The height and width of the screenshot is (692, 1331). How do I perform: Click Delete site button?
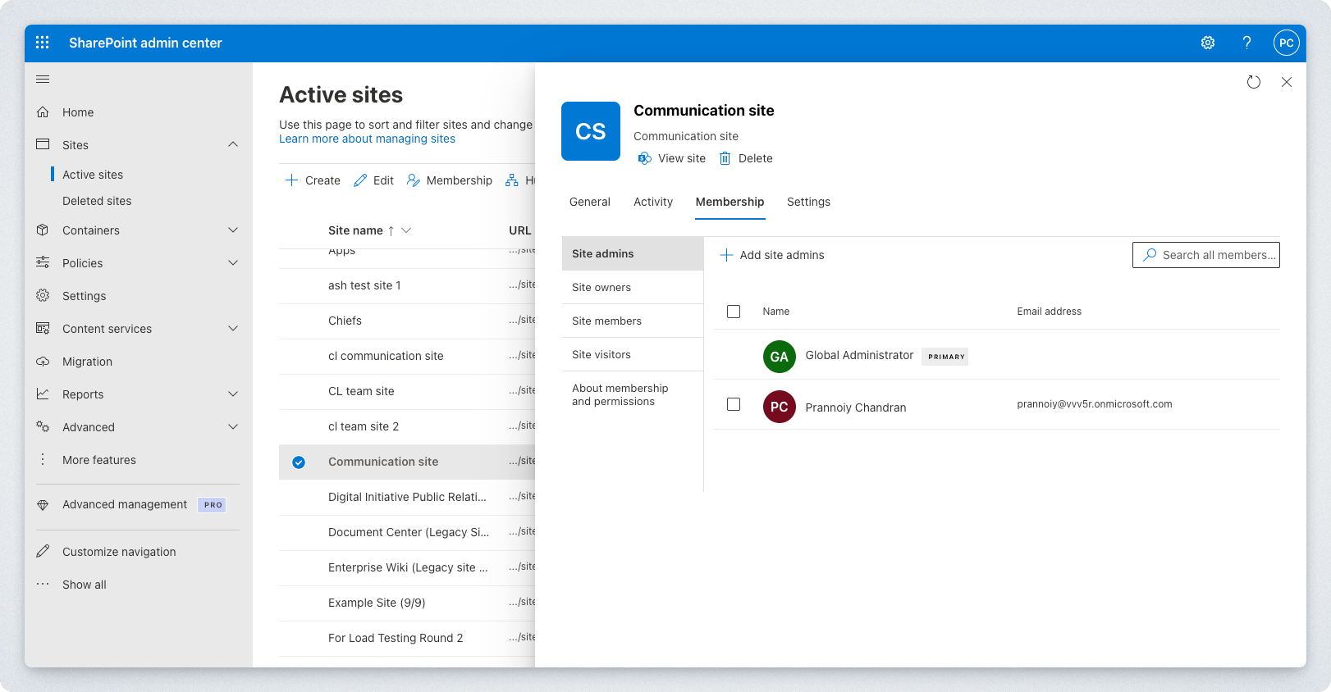coord(746,158)
